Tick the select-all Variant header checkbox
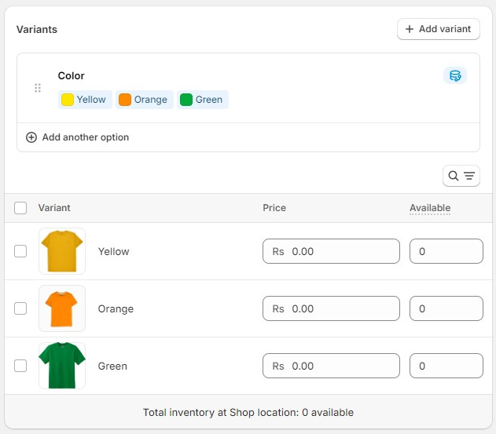This screenshot has width=496, height=434. click(x=20, y=208)
